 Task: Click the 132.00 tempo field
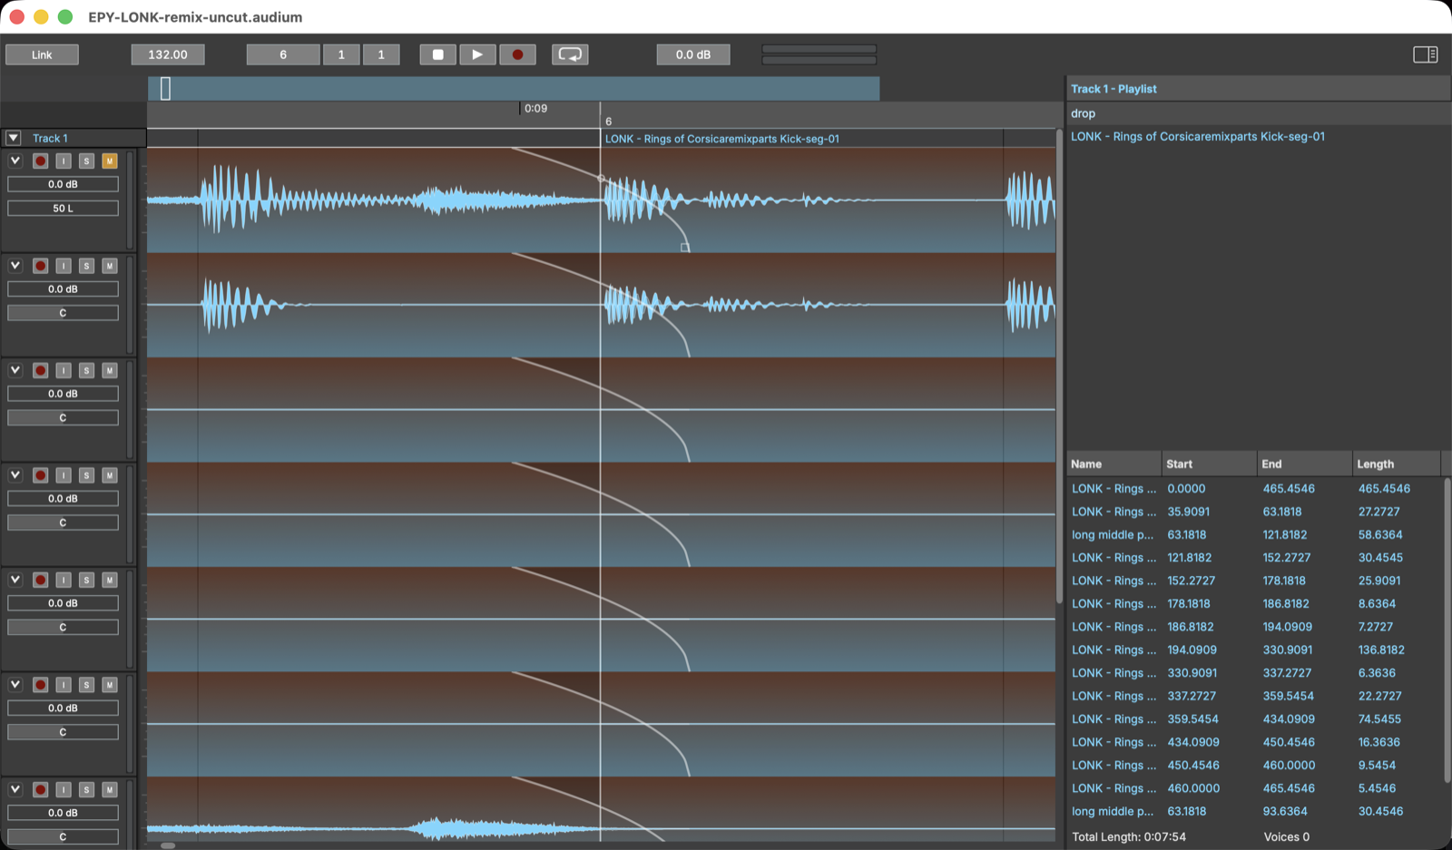pyautogui.click(x=168, y=54)
